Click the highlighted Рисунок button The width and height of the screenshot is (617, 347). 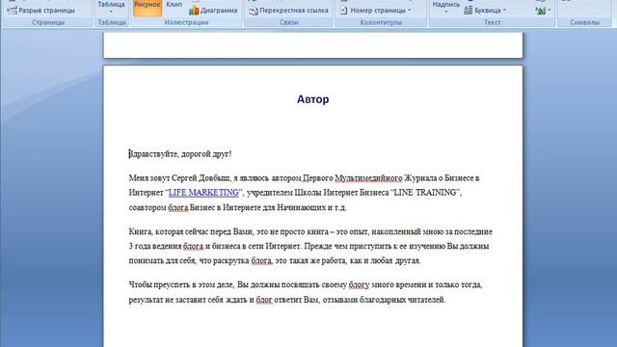pos(148,8)
